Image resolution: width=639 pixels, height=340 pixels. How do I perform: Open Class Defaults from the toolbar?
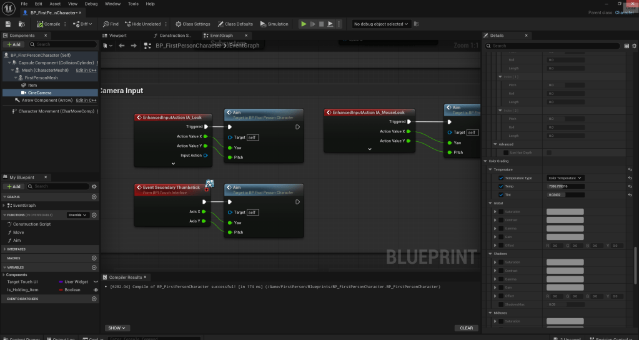(235, 24)
